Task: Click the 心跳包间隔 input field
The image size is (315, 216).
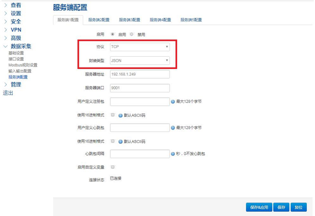Action: coord(140,154)
